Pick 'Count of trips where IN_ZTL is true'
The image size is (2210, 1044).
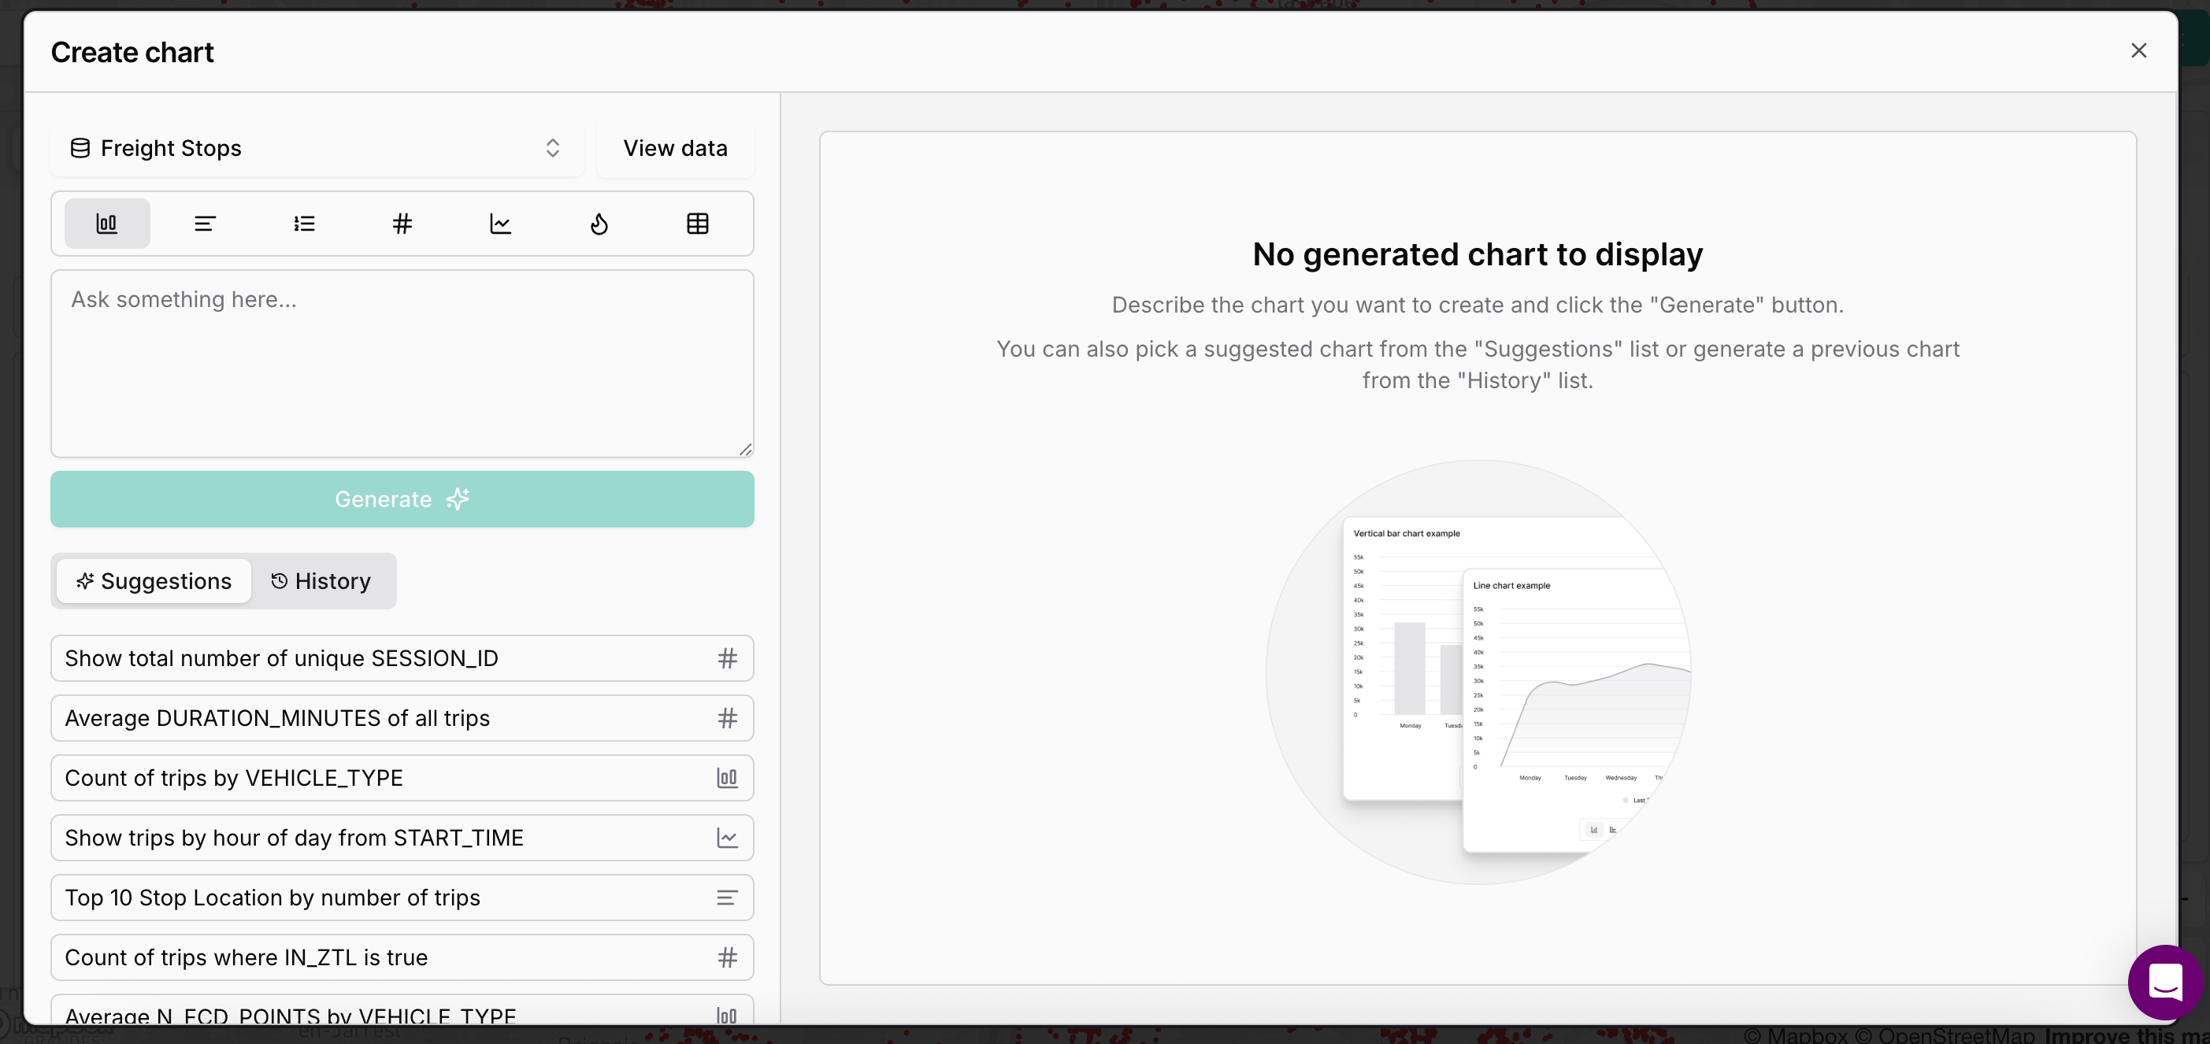(402, 957)
